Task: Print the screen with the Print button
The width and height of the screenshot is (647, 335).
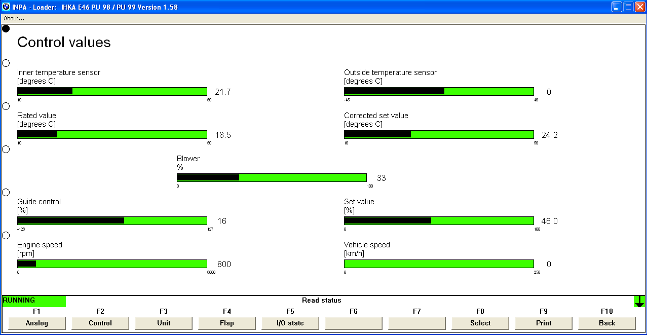Action: (543, 323)
